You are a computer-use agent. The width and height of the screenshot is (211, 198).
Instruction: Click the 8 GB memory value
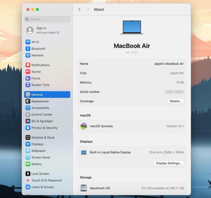[180, 83]
